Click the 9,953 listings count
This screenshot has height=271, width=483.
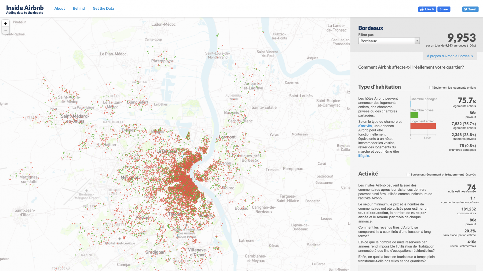coord(462,38)
